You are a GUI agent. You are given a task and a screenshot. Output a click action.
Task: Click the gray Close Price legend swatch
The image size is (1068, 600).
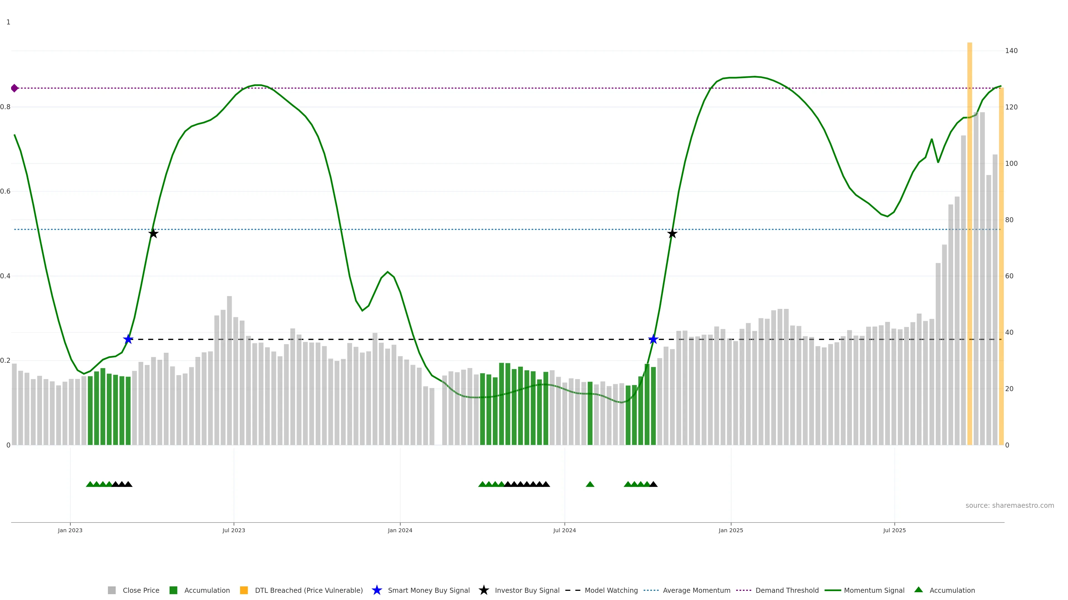(112, 590)
